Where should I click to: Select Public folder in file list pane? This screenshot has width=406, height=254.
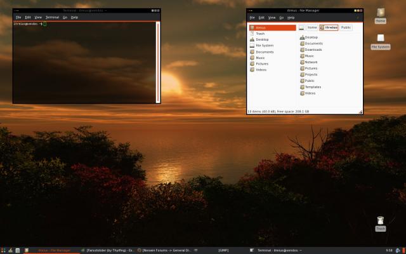point(307,81)
